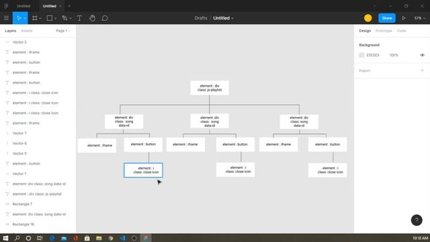Open Visual Studio Code from taskbar

(122, 238)
